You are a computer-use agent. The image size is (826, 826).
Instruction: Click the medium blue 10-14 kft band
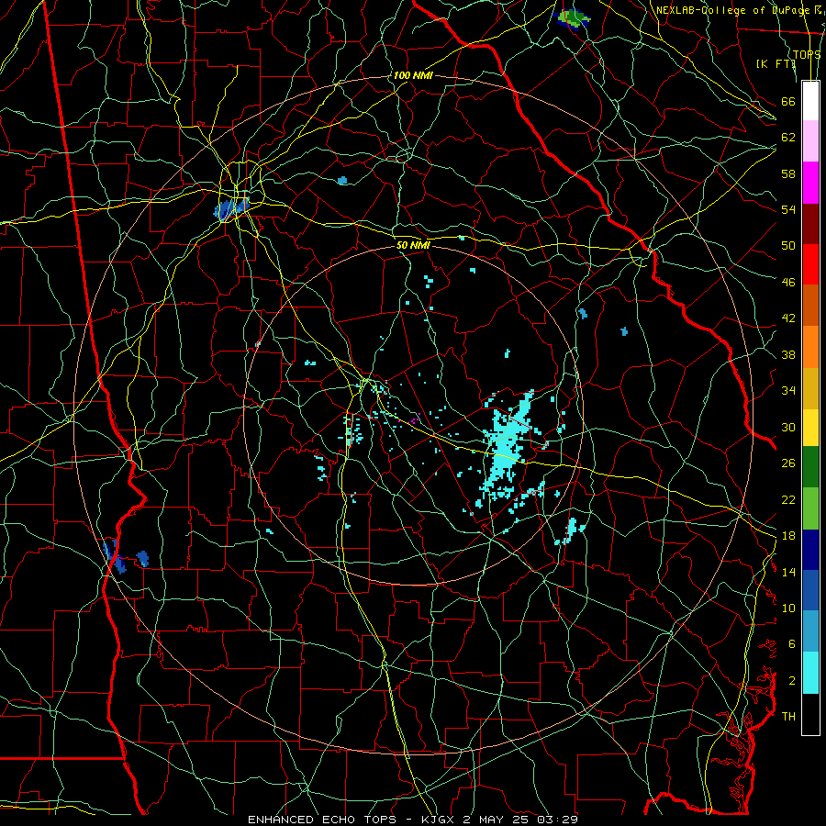(810, 590)
